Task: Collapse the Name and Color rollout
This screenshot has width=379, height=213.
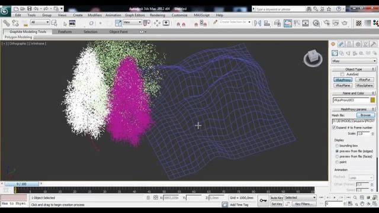Action: (354, 93)
